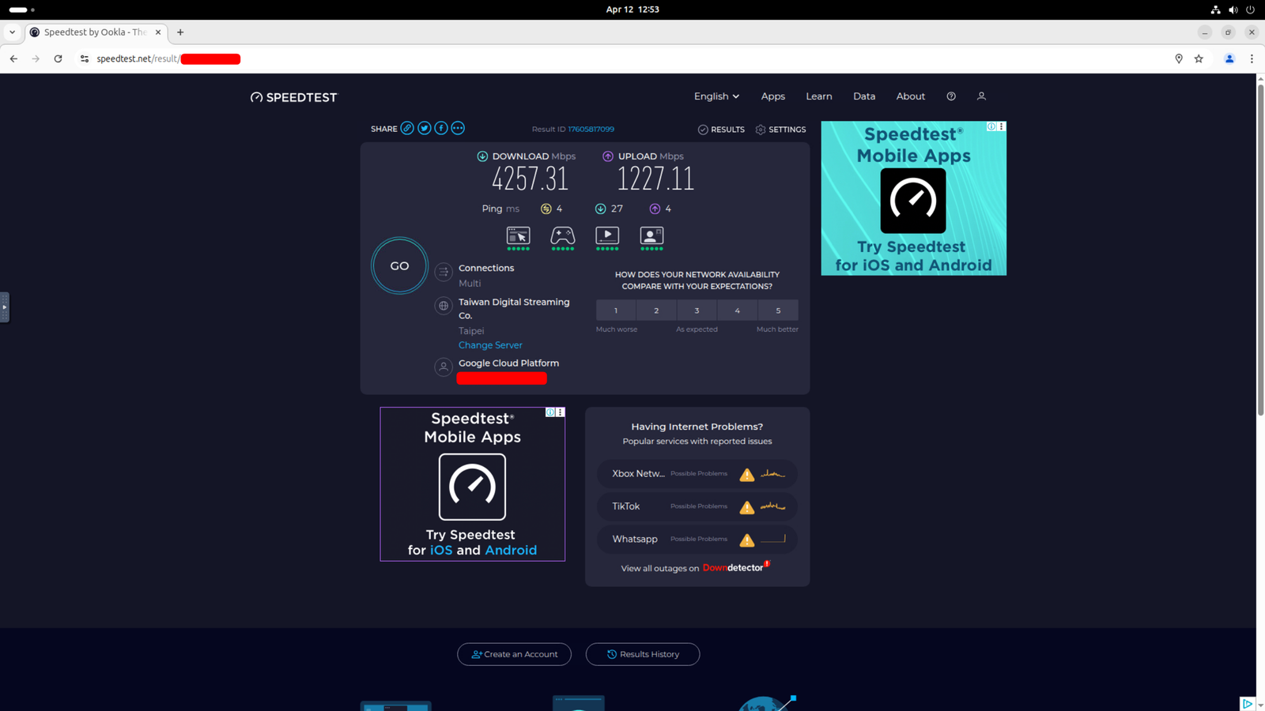Image resolution: width=1265 pixels, height=711 pixels.
Task: Click the lower Speedtest Mobile Apps banner
Action: pyautogui.click(x=473, y=484)
